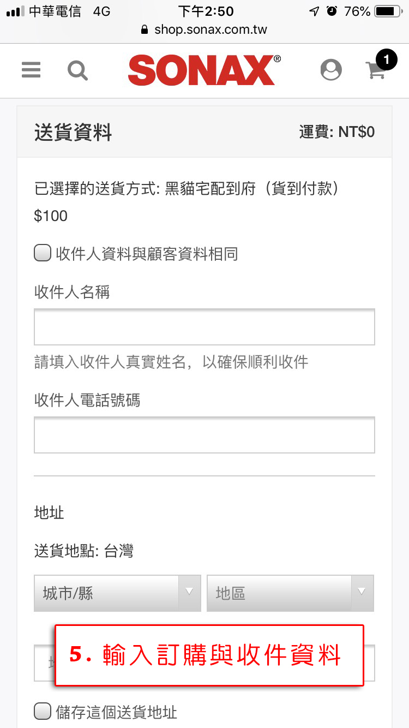Tap the 運費: NT$0 label
This screenshot has width=409, height=728.
[336, 132]
